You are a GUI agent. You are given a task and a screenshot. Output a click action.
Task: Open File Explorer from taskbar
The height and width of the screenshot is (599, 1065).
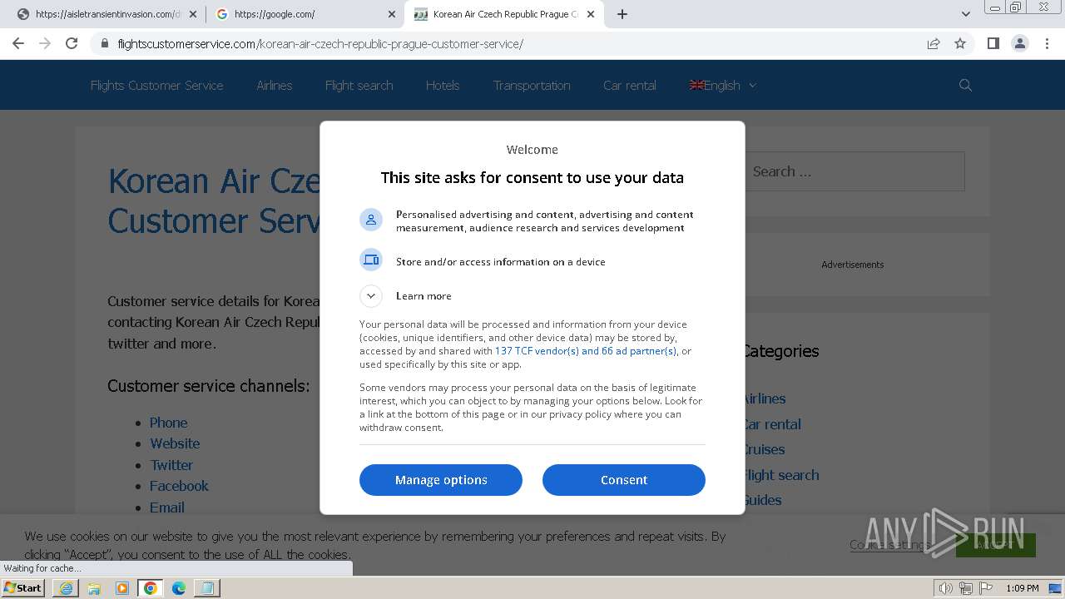coord(94,588)
